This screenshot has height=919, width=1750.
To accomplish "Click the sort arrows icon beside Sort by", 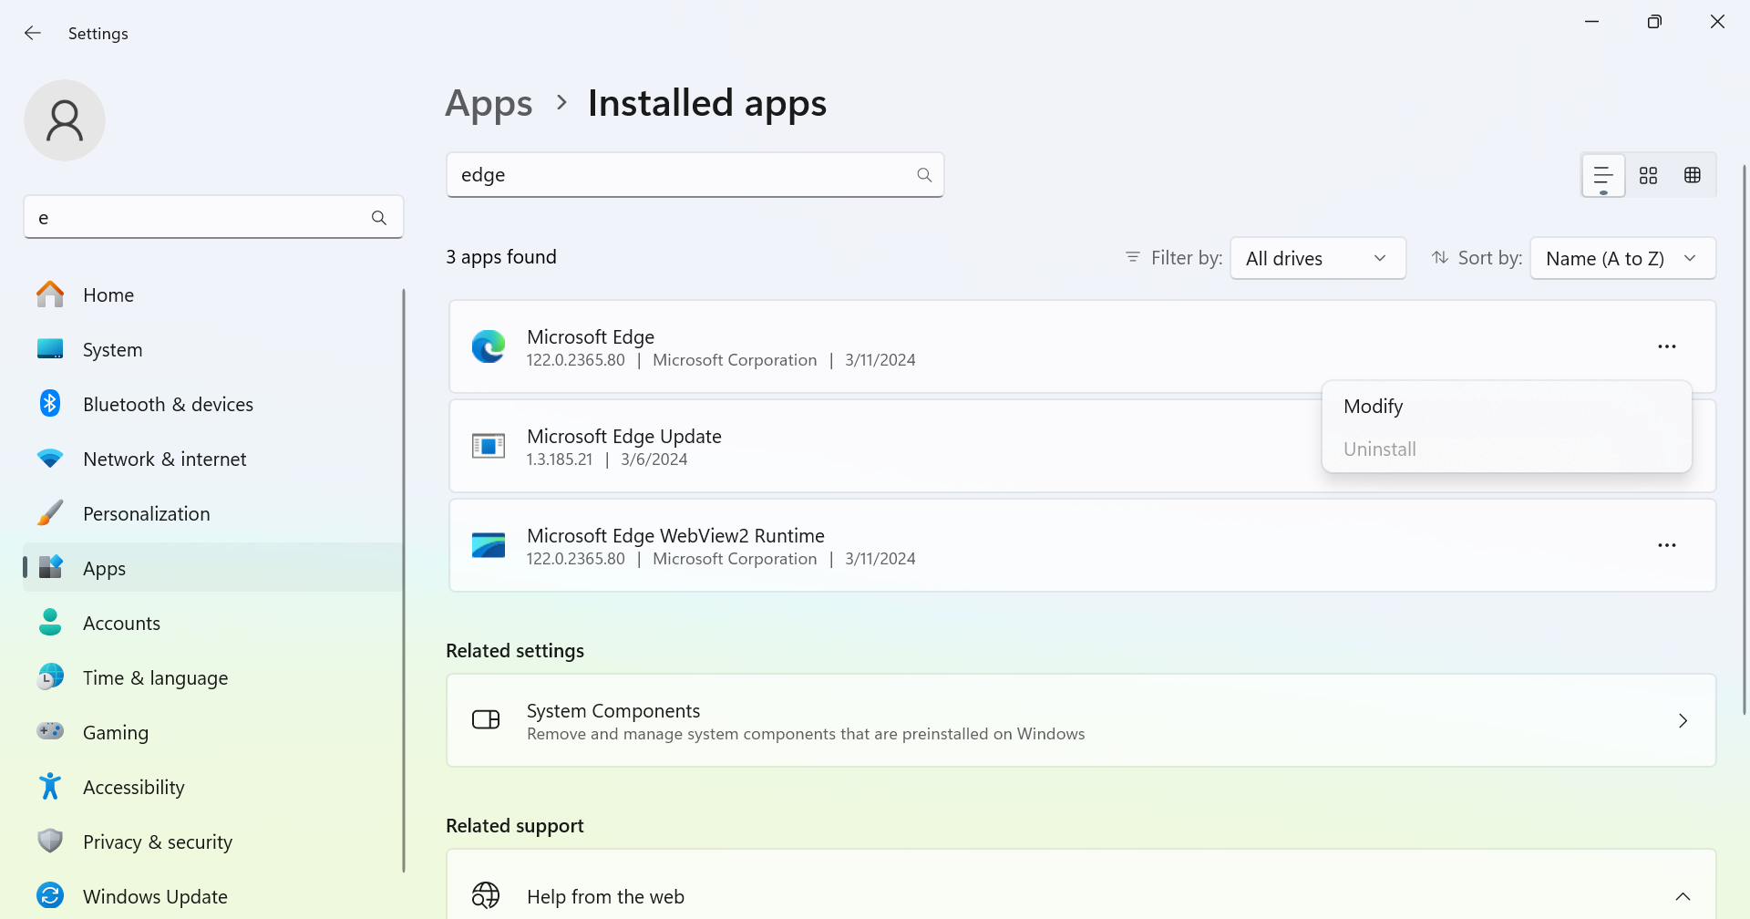I will coord(1440,258).
